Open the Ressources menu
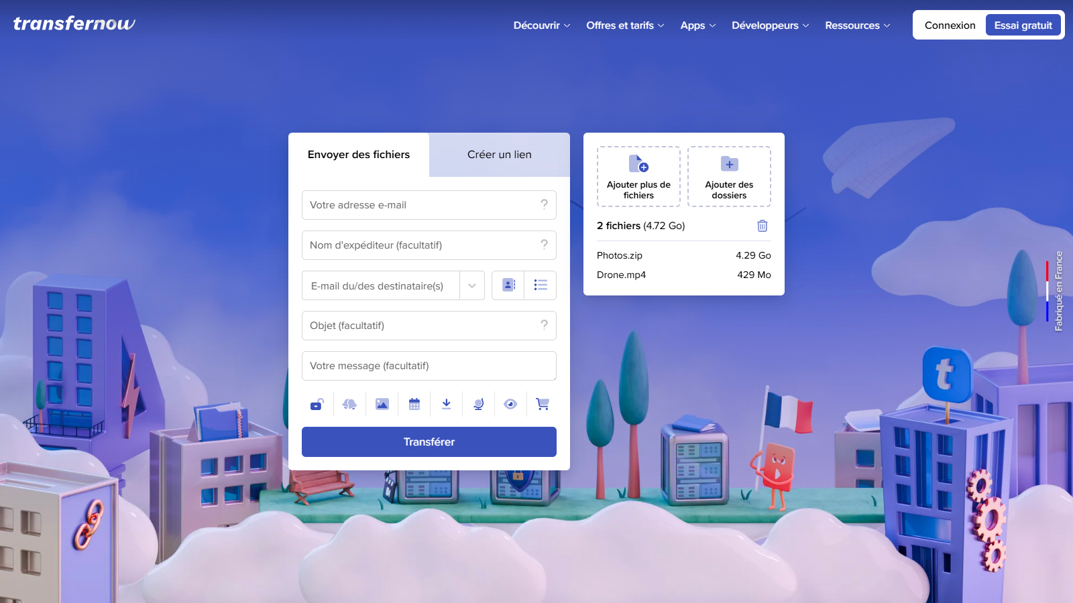Viewport: 1073px width, 603px height. pos(858,25)
